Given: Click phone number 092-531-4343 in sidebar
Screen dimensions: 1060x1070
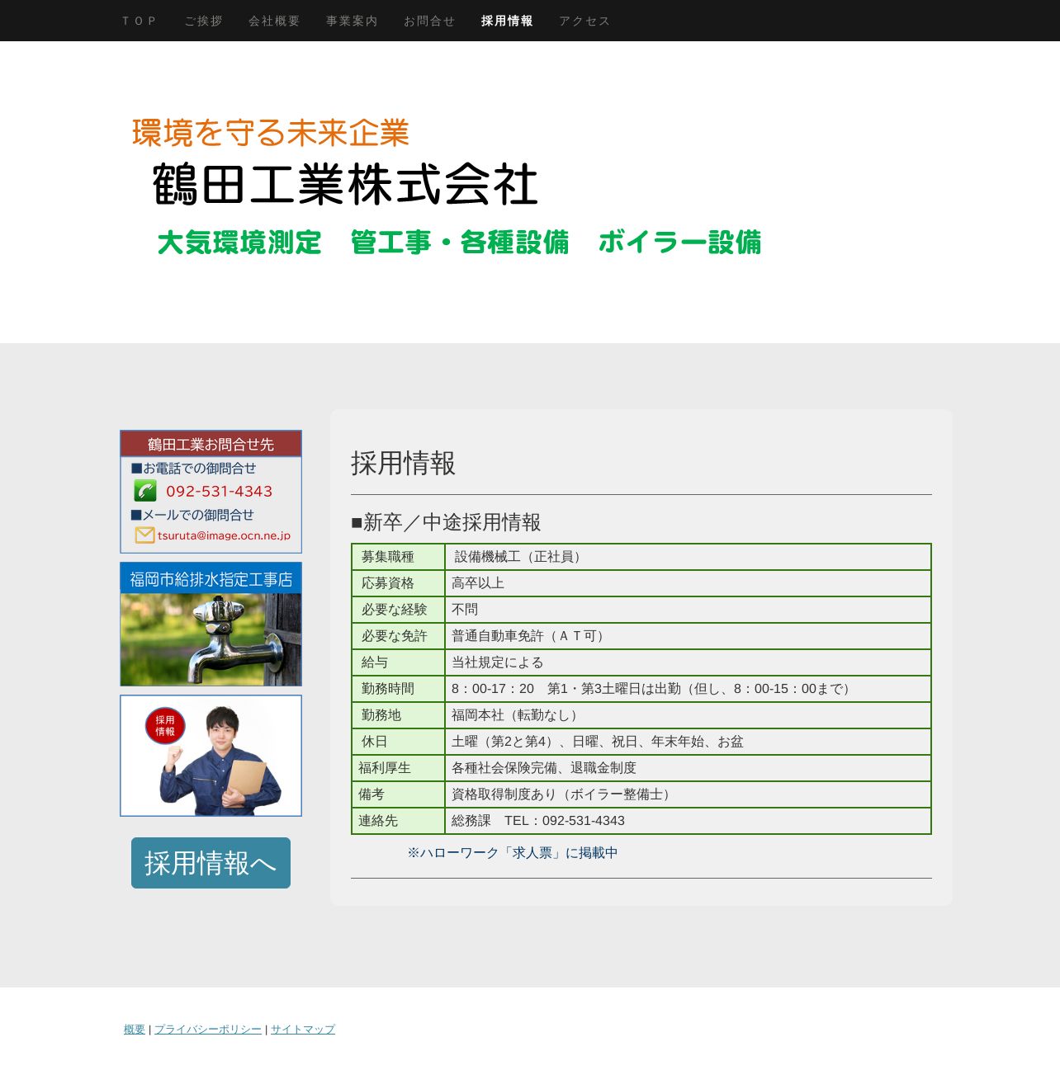Looking at the screenshot, I should tap(219, 491).
